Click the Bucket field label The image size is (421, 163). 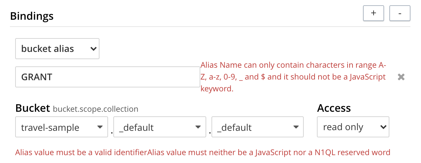(32, 108)
